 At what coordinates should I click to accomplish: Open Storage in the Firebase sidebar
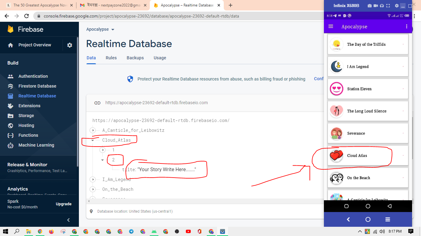click(x=26, y=116)
